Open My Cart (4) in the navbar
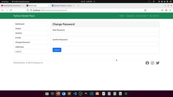This screenshot has height=97, width=173. pyautogui.click(x=154, y=16)
